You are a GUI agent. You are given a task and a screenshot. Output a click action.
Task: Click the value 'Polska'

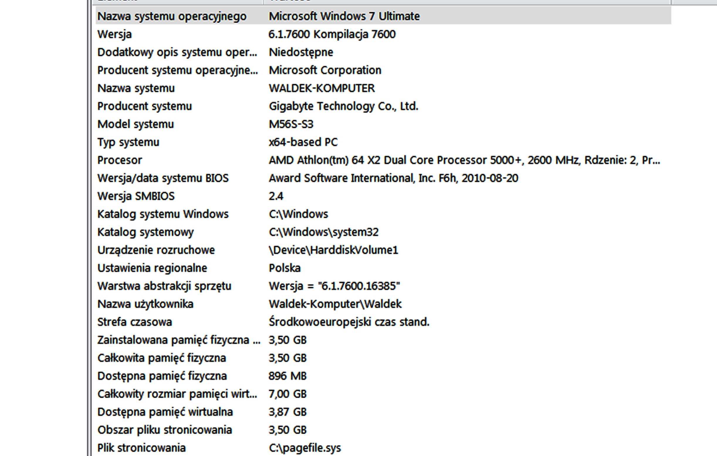284,268
